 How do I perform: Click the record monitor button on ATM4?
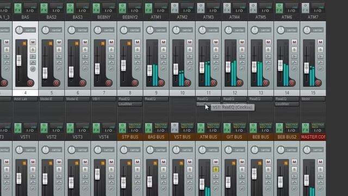242,57
